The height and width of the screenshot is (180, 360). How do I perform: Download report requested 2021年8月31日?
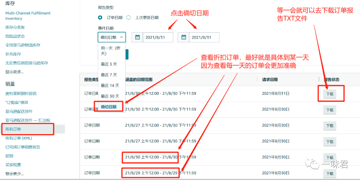coord(330,94)
